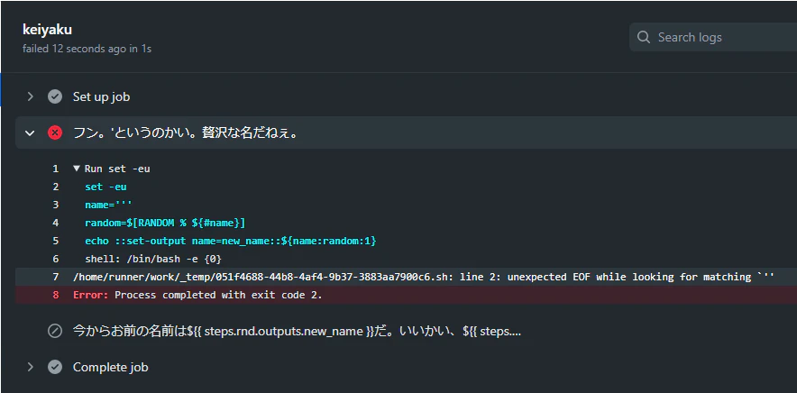
Task: Open the Set up job step title
Action: point(101,96)
